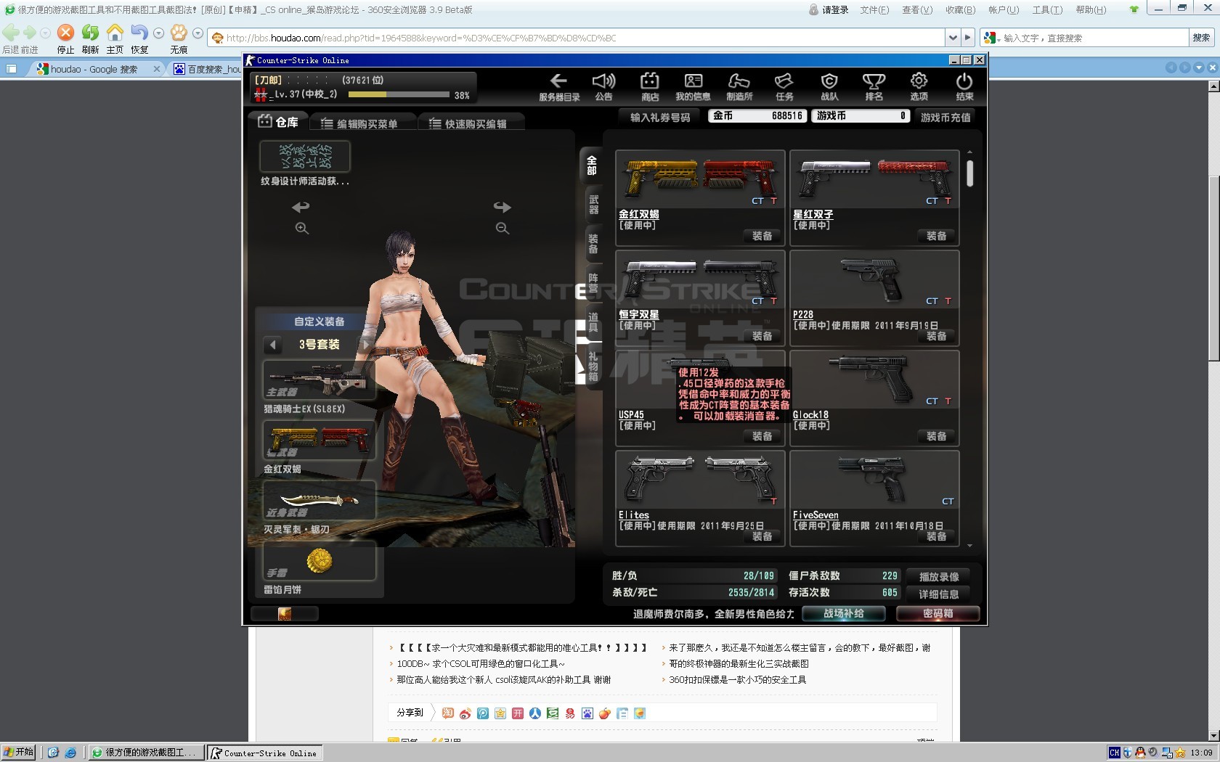Open the 360扣扣保镖 forum thread link
The height and width of the screenshot is (762, 1220).
pyautogui.click(x=737, y=680)
